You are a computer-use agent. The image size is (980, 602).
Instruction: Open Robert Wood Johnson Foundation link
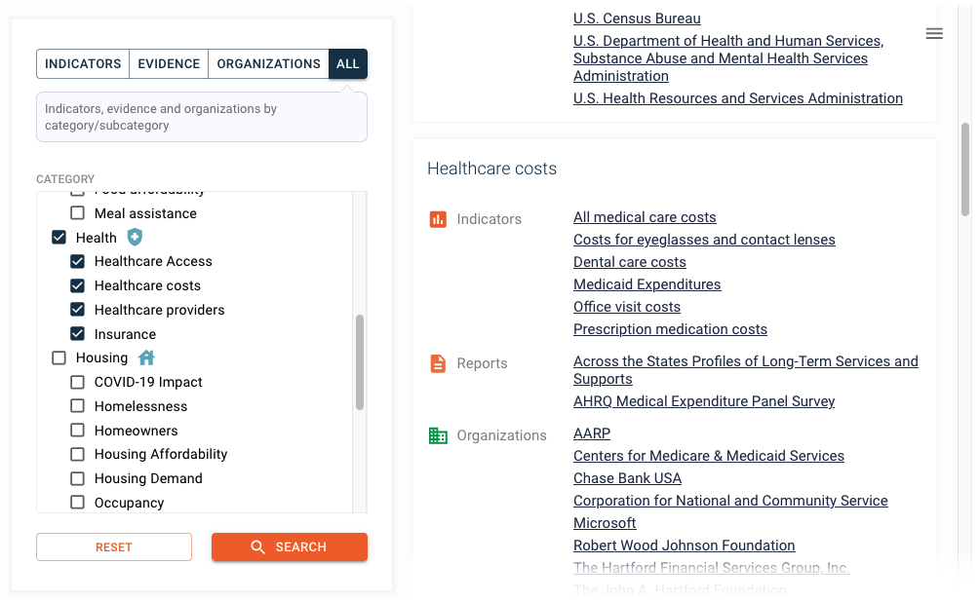685,546
